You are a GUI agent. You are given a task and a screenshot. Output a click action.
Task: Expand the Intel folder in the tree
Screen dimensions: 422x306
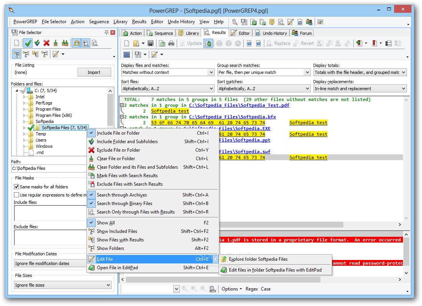[x=24, y=97]
